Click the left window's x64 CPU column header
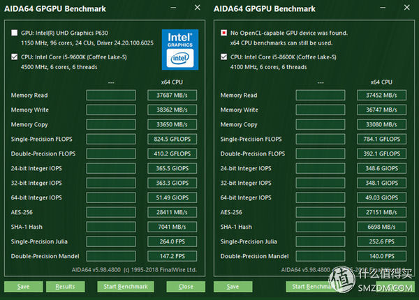Viewport: 419px width, 300px height. (172, 82)
